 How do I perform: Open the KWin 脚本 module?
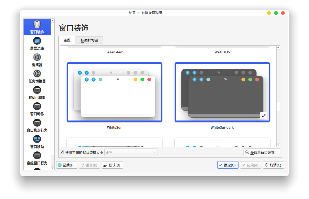37,93
